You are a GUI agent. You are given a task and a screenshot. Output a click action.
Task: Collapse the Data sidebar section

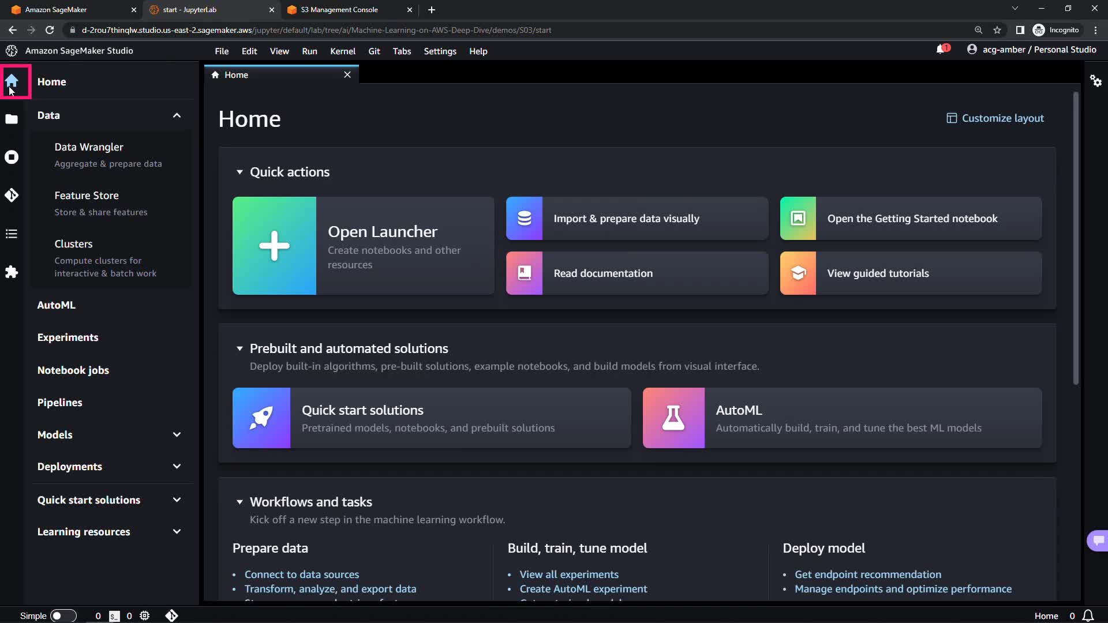click(x=177, y=115)
